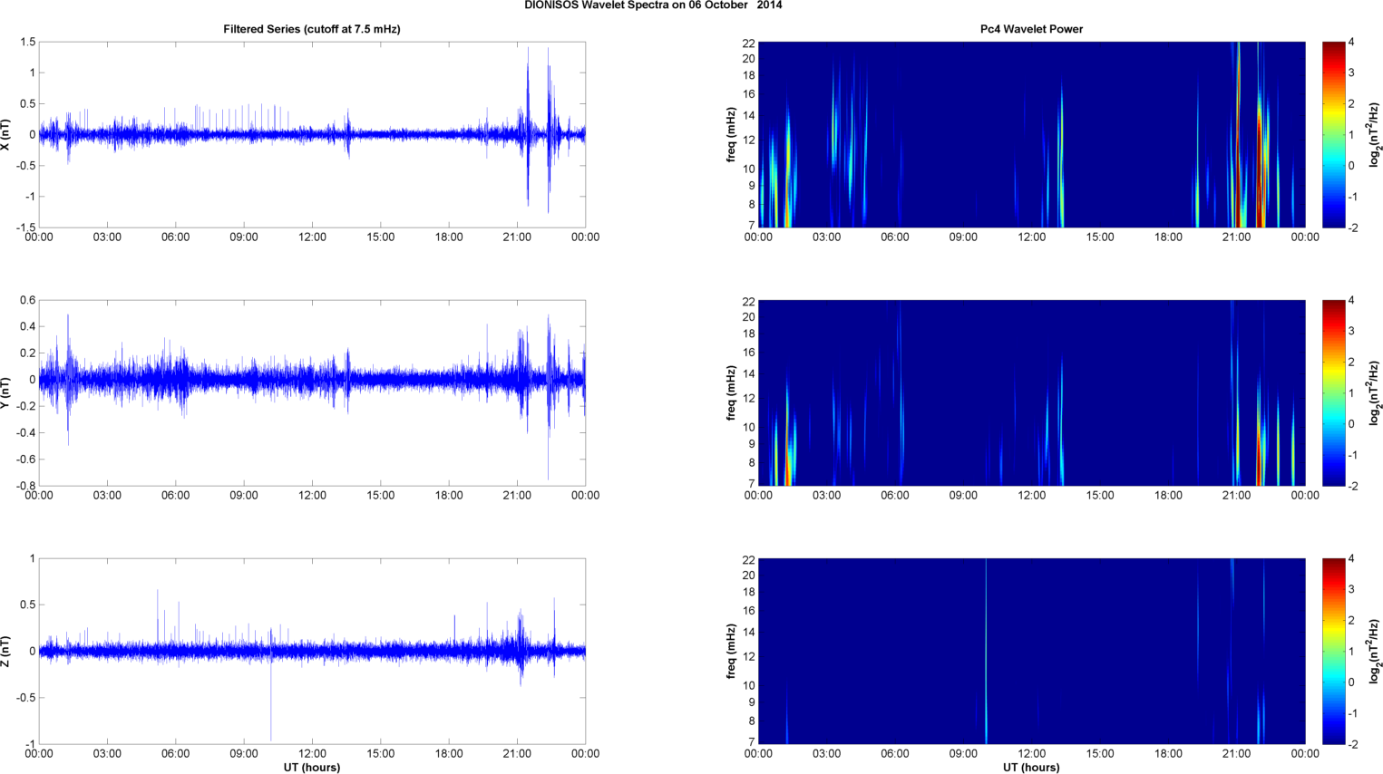
Task: Click the '21:00' tick below the top spectrogram
Action: coord(1237,237)
